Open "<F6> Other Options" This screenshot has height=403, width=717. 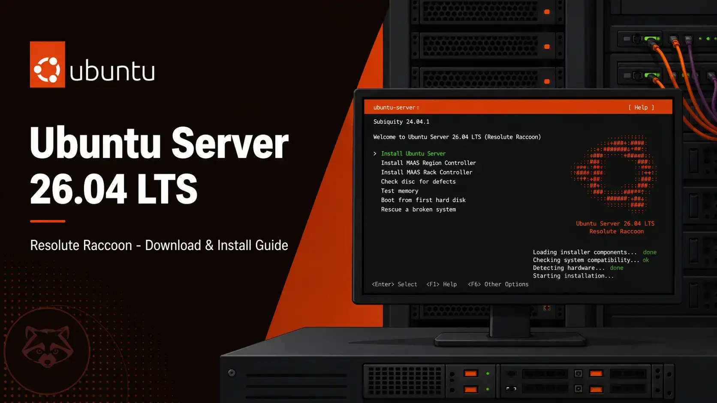498,284
